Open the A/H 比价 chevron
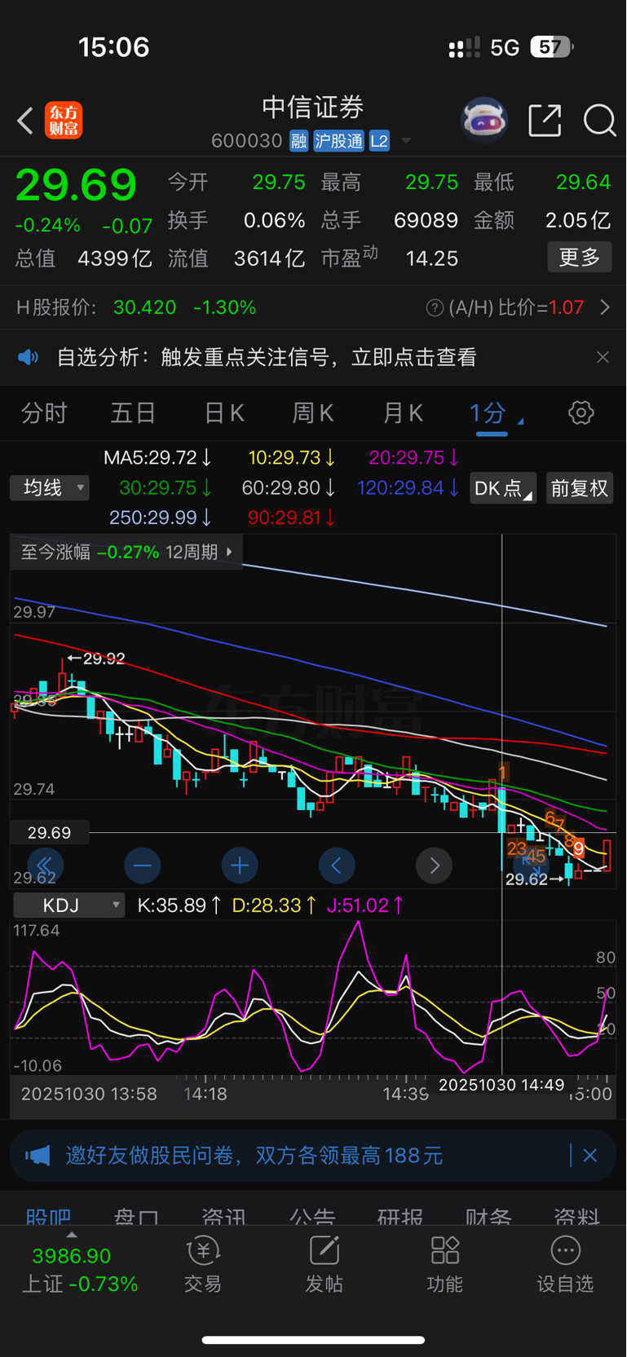Screen dimensions: 627x1357 click(x=605, y=307)
